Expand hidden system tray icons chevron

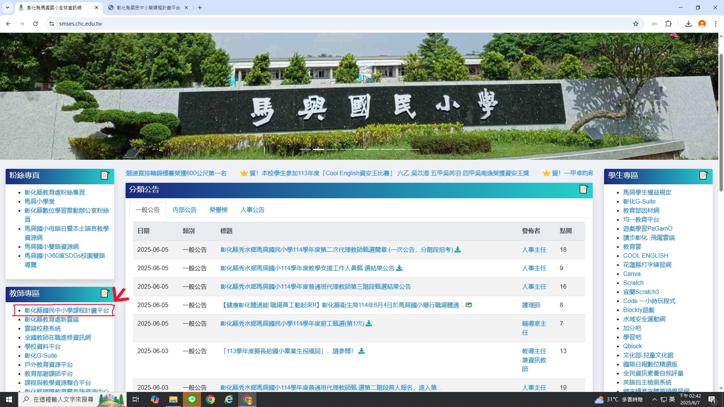[x=654, y=399]
